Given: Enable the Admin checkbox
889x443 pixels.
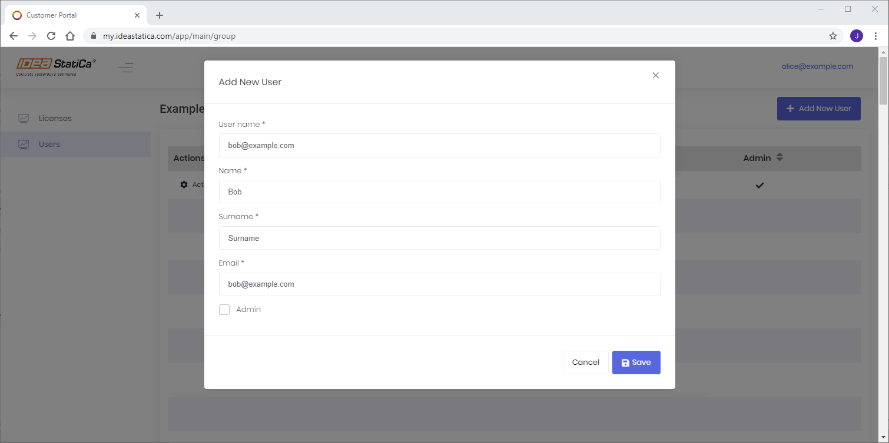Looking at the screenshot, I should 224,310.
